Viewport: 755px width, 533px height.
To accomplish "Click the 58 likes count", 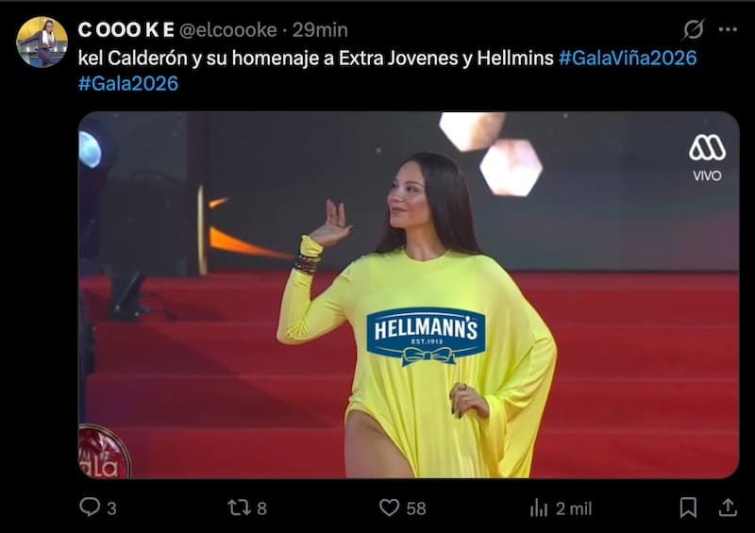I will [416, 508].
